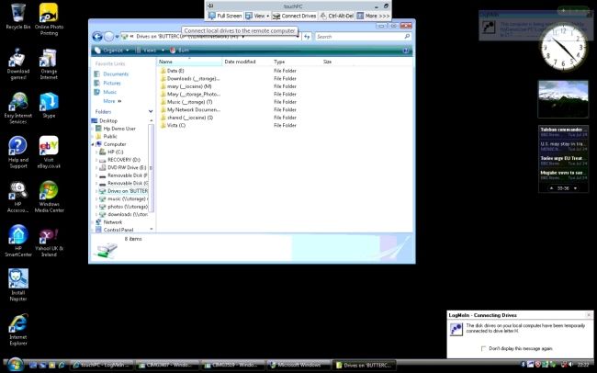Click the Full Screen button in touchPC toolbar
The height and width of the screenshot is (373, 597).
pos(225,16)
